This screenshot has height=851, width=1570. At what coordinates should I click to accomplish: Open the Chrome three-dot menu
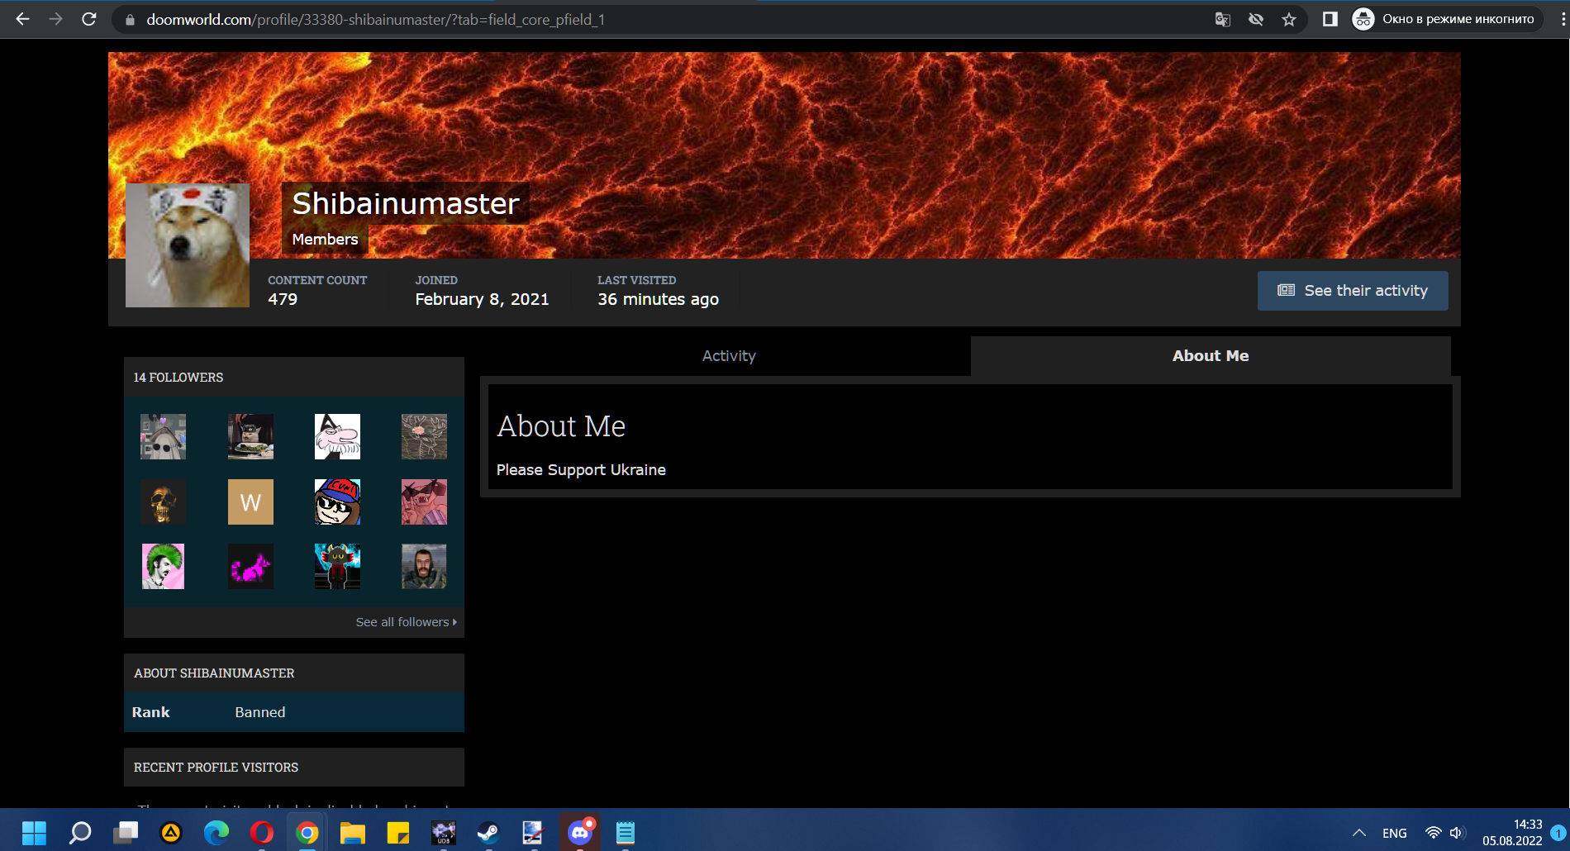(1563, 19)
